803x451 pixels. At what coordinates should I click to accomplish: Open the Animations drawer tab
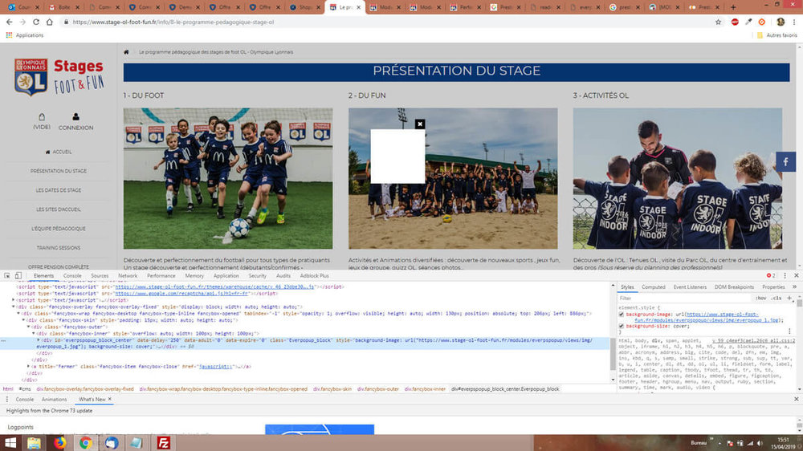[55, 400]
